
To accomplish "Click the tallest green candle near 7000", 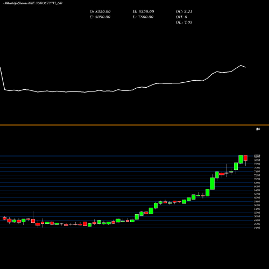I will (213, 183).
